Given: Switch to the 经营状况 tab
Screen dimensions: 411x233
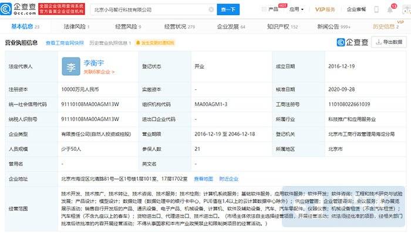Looking at the screenshot, I should (180, 26).
